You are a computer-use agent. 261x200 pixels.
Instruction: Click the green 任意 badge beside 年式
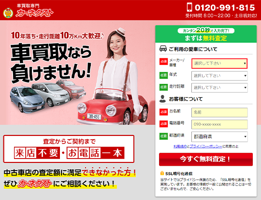pos(163,75)
